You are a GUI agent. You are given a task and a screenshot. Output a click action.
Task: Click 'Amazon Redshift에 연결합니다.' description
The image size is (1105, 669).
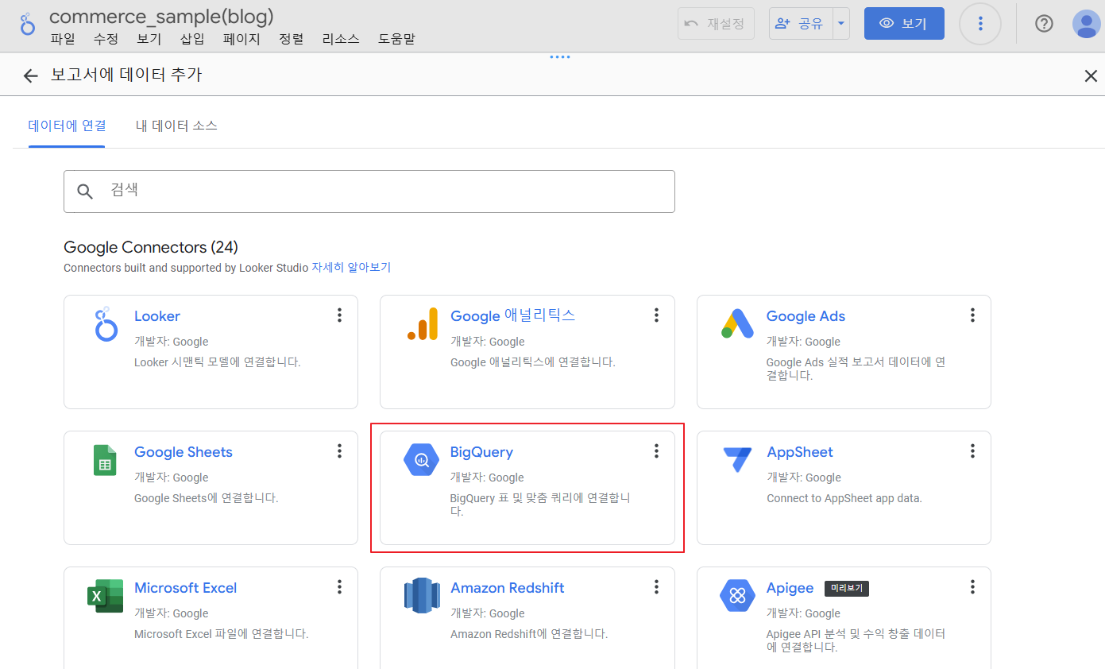[529, 634]
